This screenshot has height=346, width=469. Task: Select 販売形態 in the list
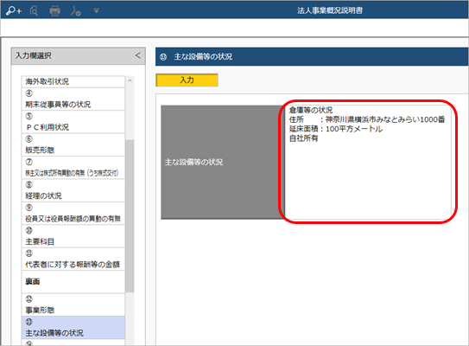tap(73, 144)
